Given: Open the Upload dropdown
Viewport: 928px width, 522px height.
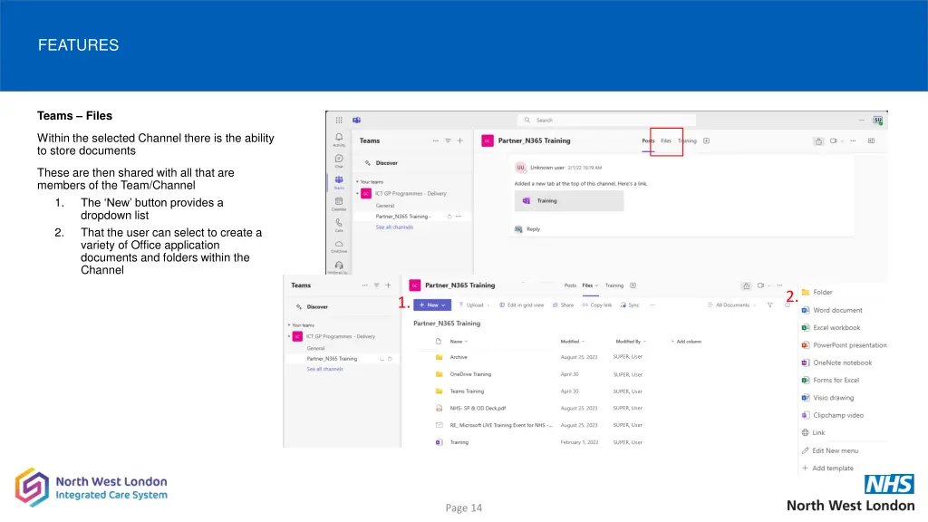Looking at the screenshot, I should [474, 305].
